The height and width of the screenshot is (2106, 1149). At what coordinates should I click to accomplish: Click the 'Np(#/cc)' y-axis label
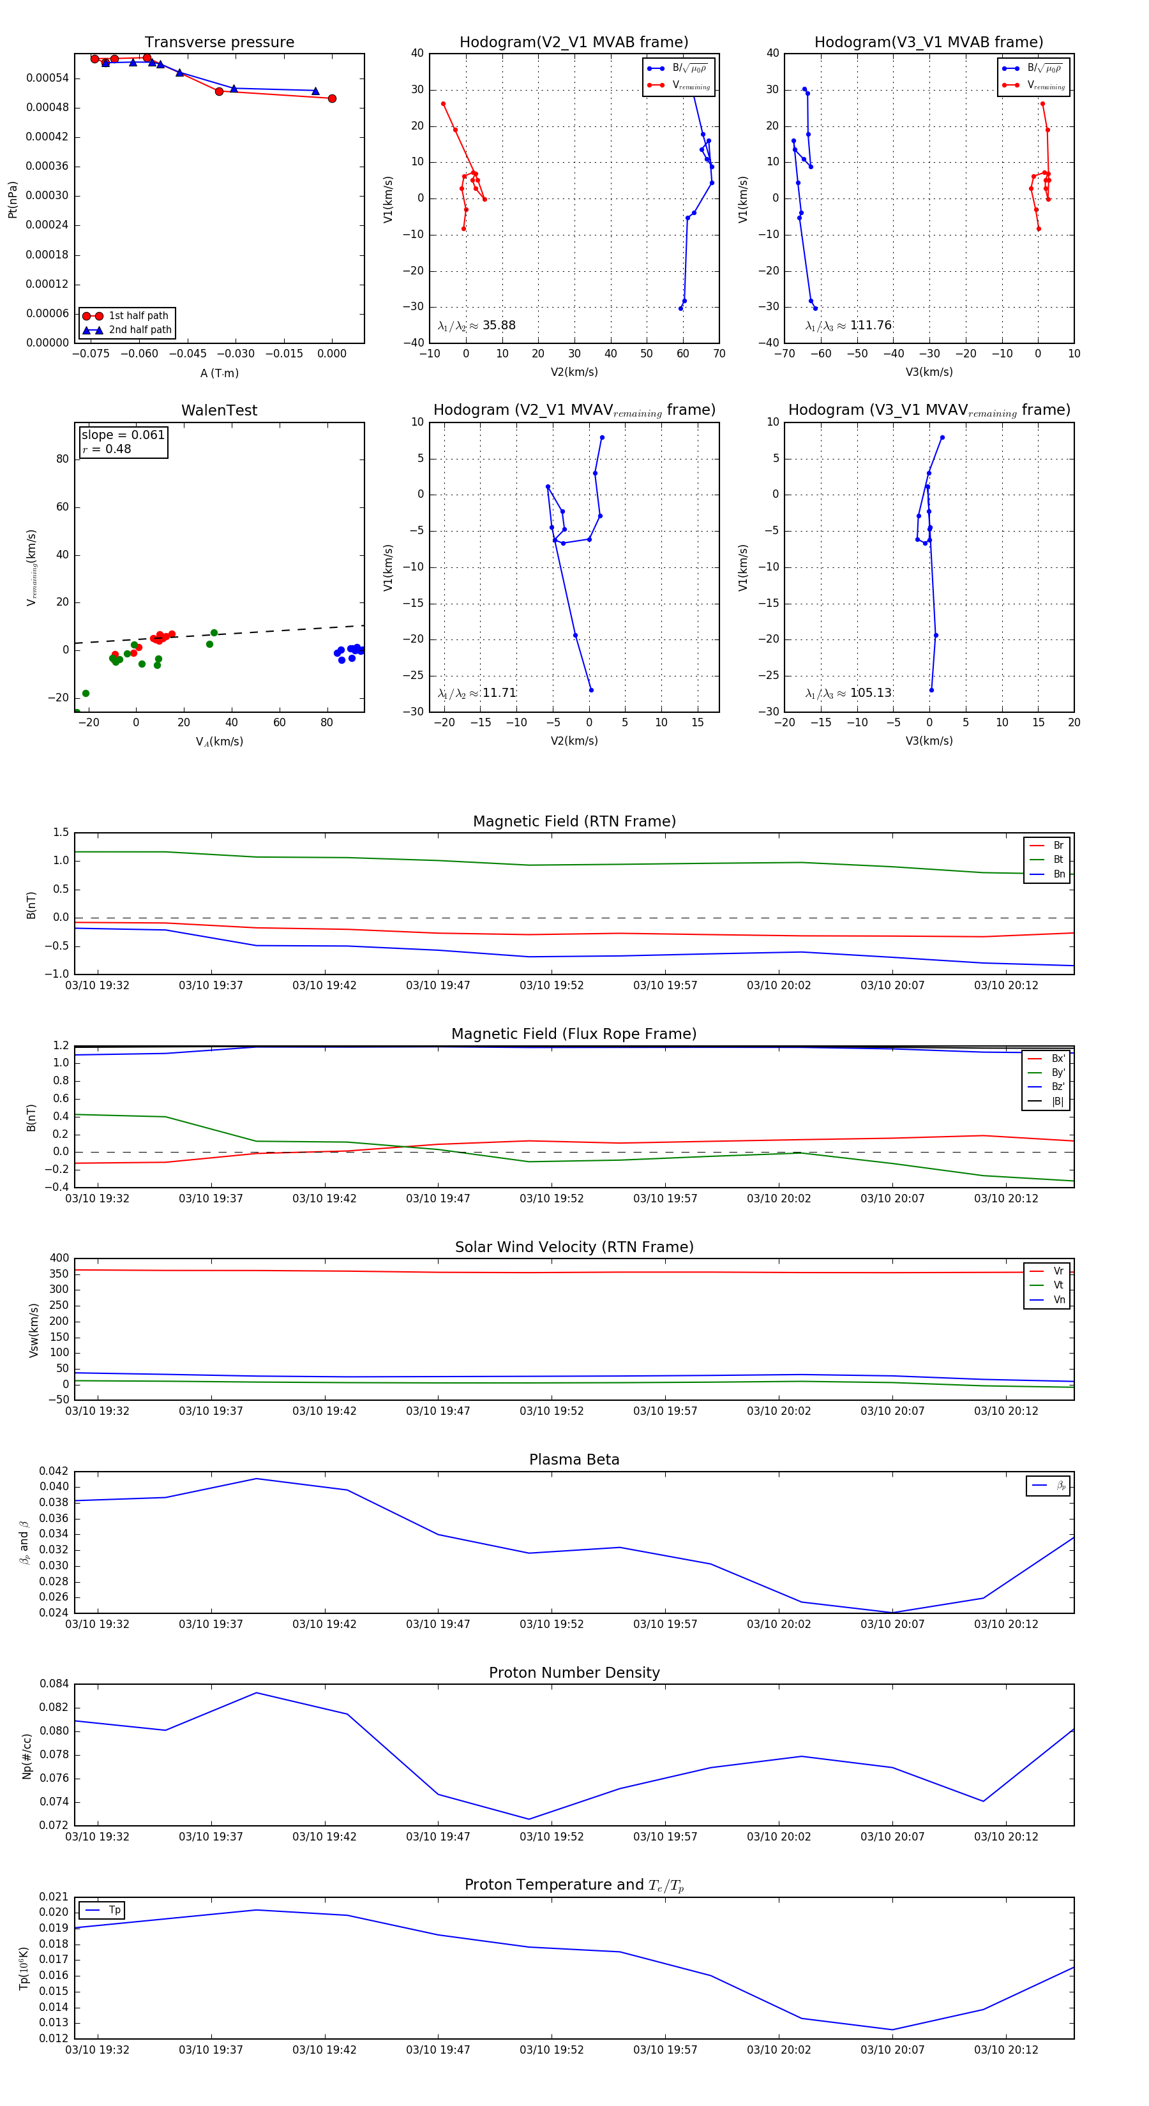click(27, 1755)
